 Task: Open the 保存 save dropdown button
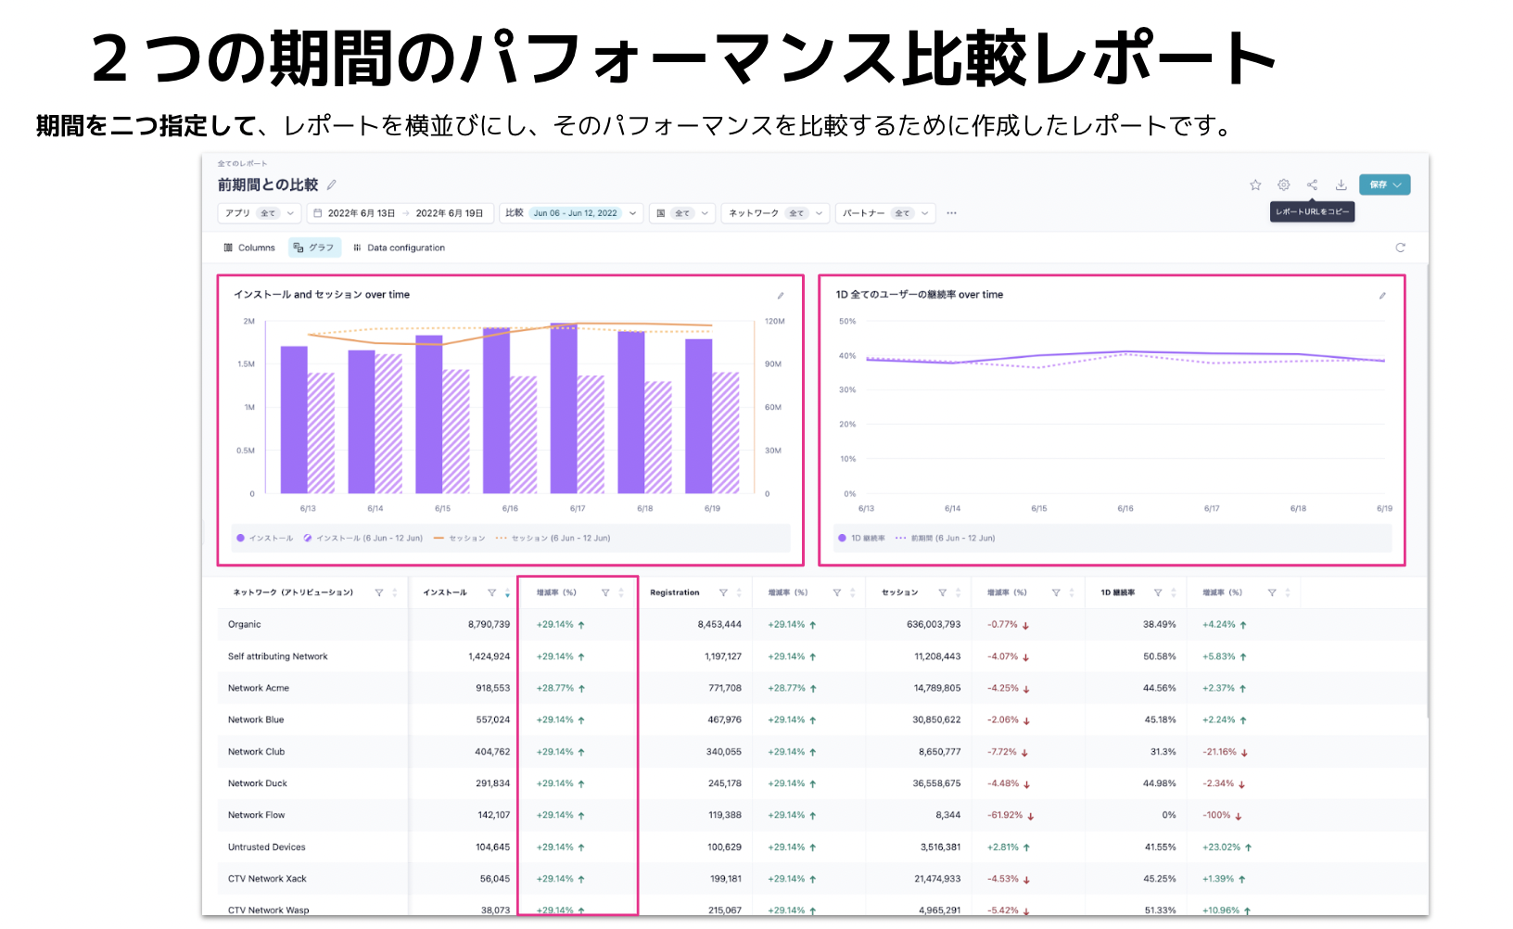tap(1385, 185)
